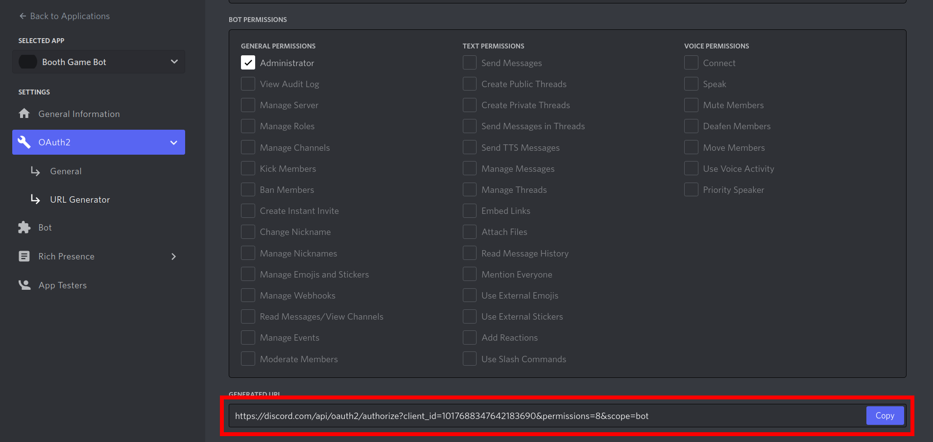Expand the Rich Presence chevron
Screen dimensions: 933x442
173,256
